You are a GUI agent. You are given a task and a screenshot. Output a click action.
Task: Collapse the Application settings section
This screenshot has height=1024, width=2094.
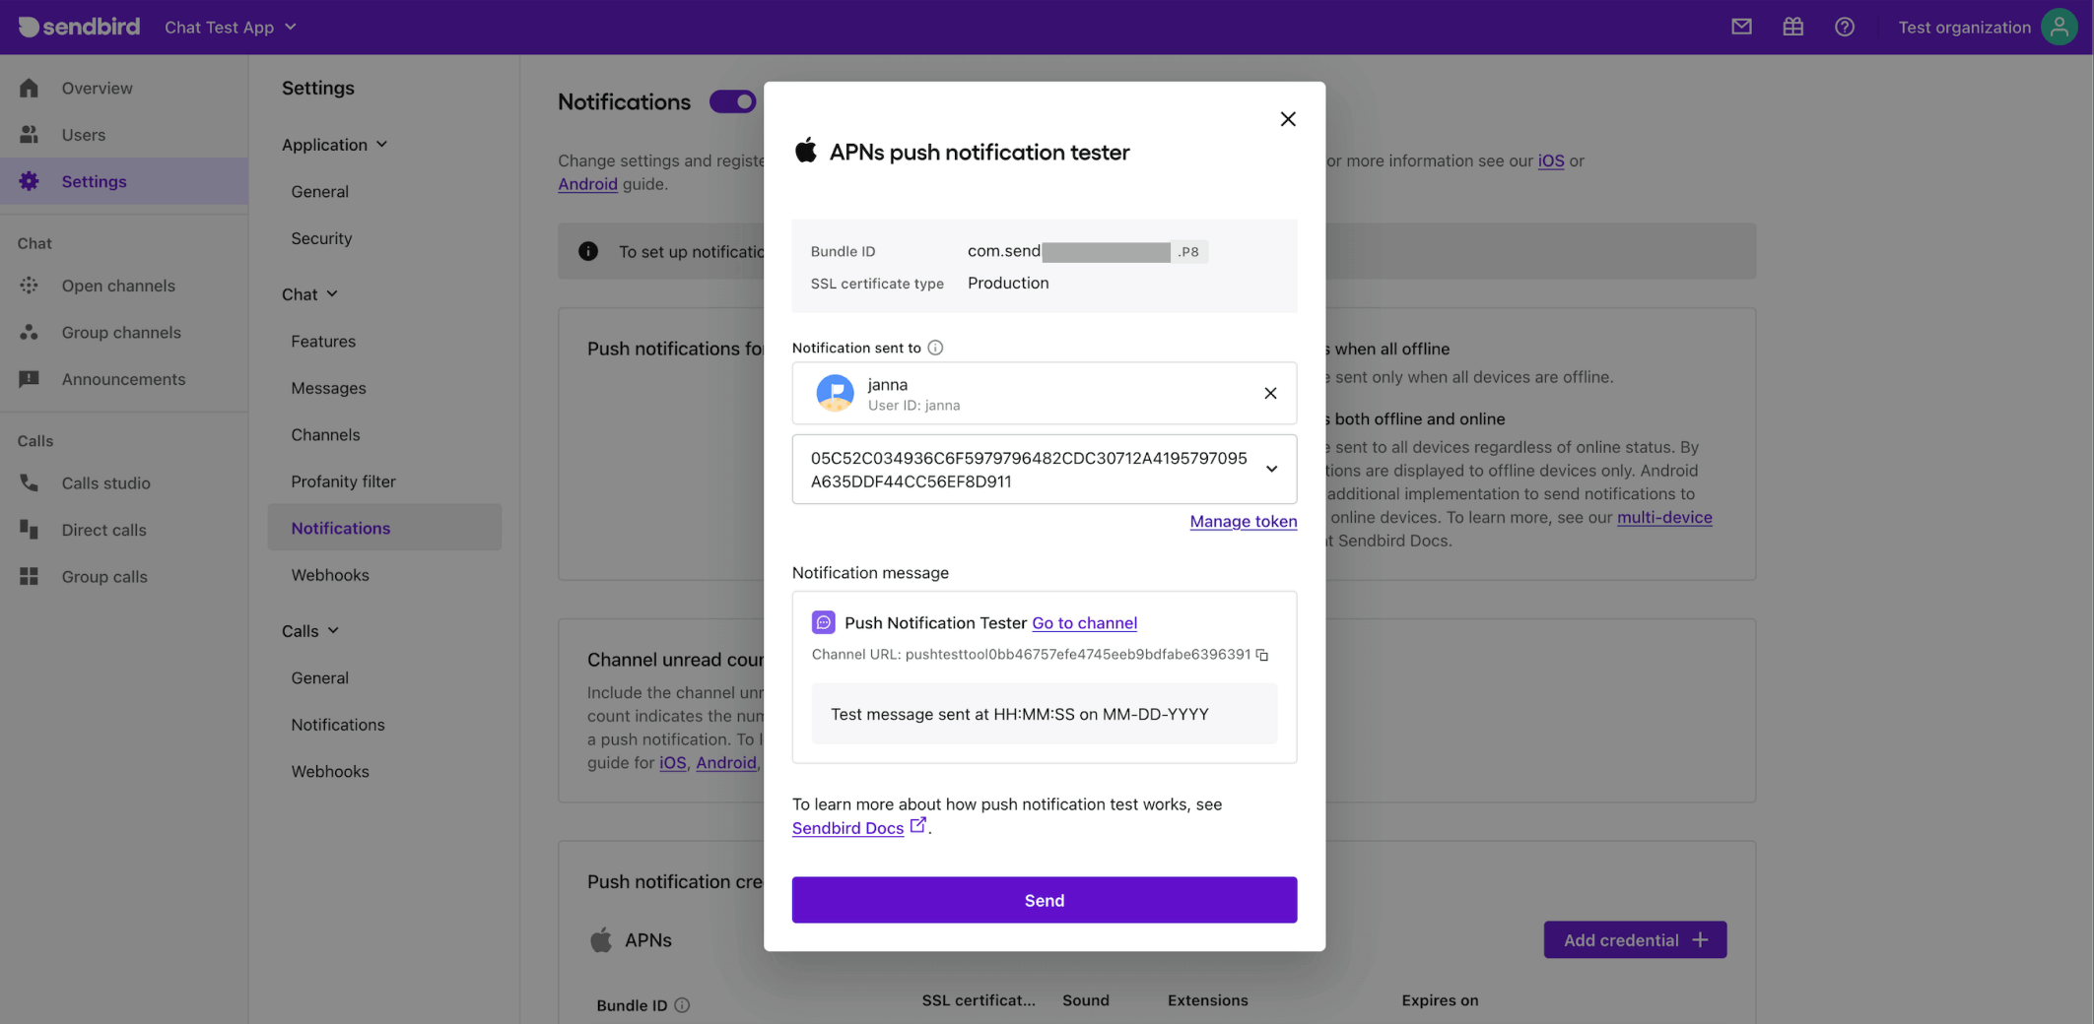tap(334, 145)
